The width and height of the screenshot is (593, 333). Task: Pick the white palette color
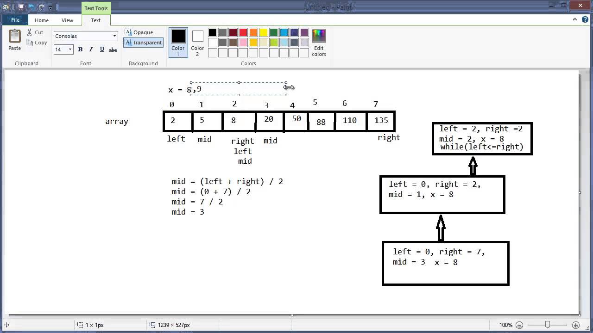tap(213, 43)
